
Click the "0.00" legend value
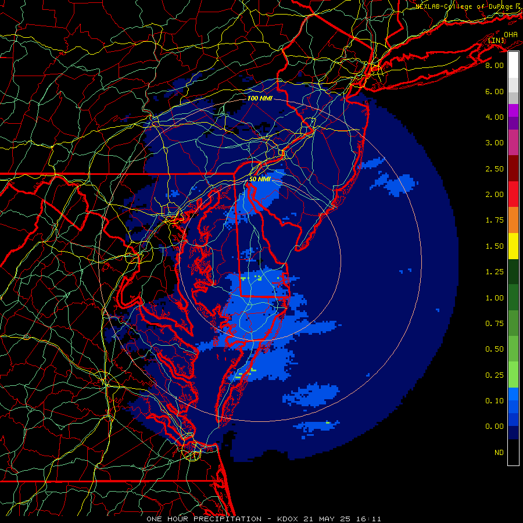[x=495, y=427]
